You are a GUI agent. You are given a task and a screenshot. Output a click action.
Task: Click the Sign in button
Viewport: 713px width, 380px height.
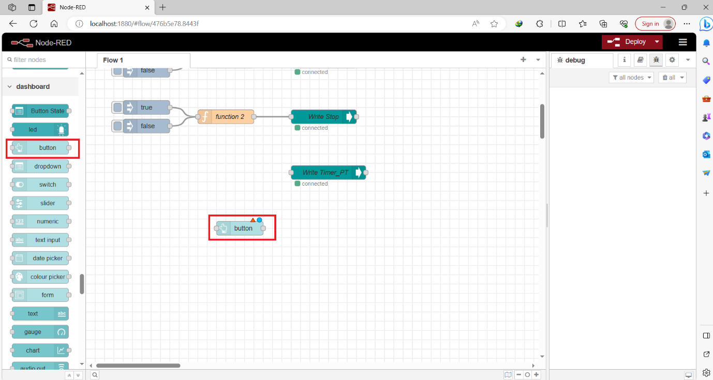[655, 23]
